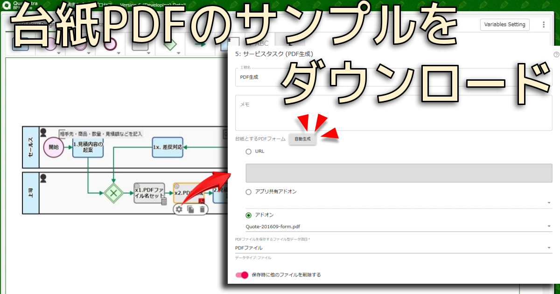Expand dropdown arrow of first pink circle palette
The height and width of the screenshot is (294, 560).
[59, 53]
